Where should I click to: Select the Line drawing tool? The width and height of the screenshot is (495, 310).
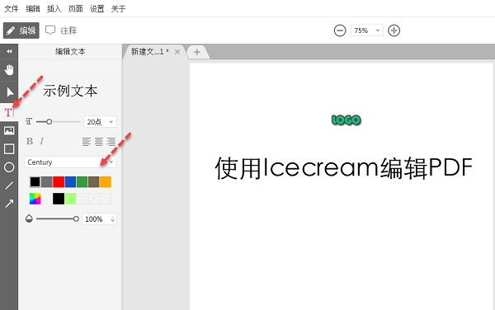[x=9, y=186]
